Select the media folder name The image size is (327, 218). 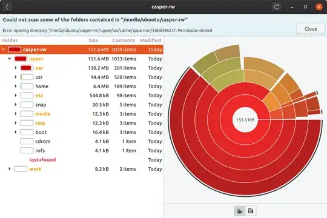[42, 114]
